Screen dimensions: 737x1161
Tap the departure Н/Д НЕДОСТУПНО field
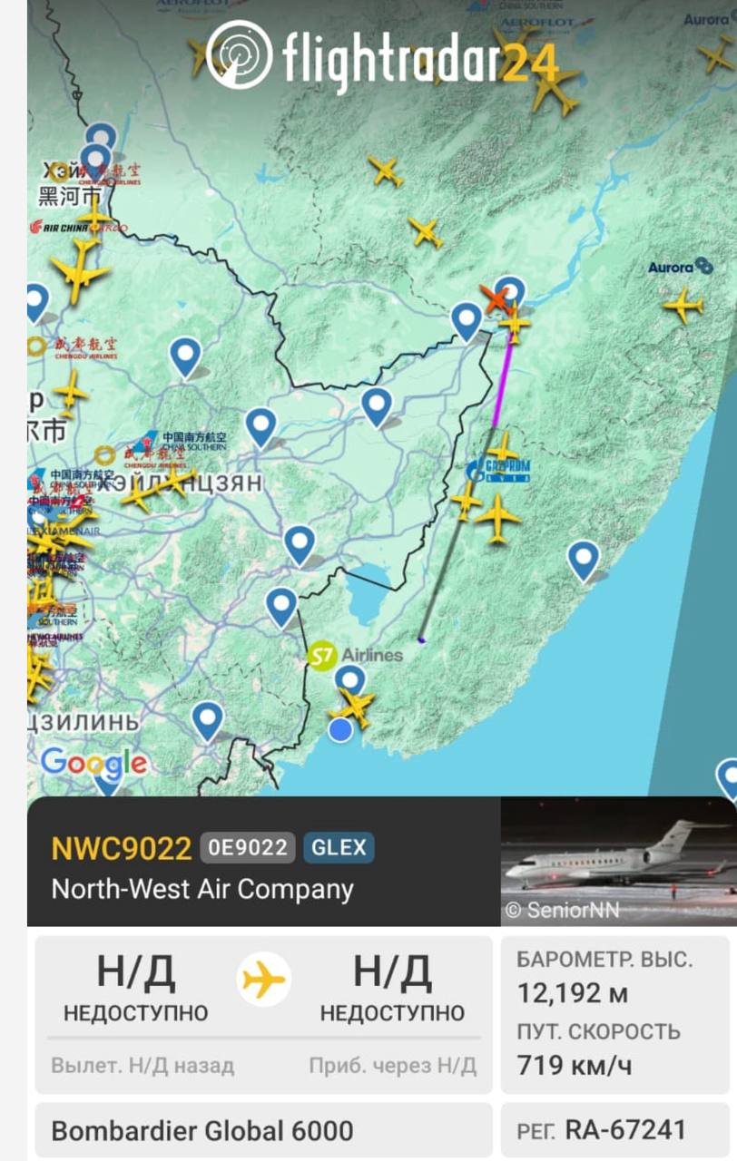point(135,989)
